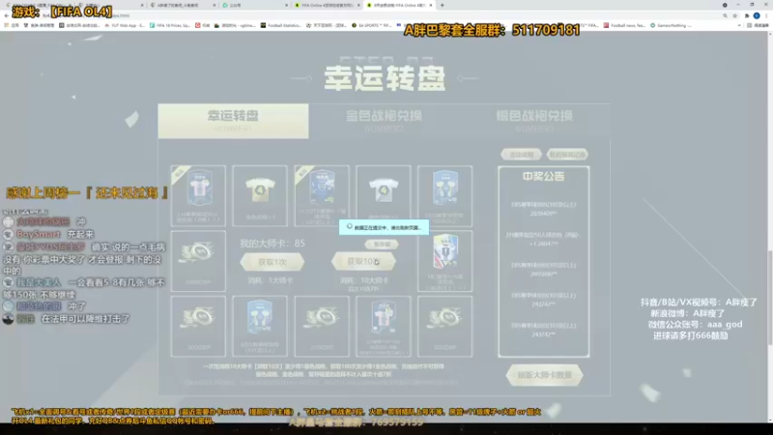This screenshot has height=435, width=773.
Task: Open the browser profile avatar
Action: coord(757,15)
